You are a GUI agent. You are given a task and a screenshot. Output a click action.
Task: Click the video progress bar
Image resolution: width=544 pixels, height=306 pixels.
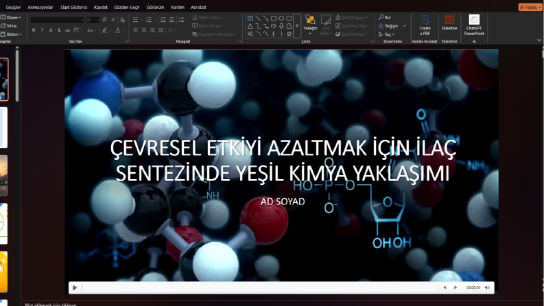click(x=260, y=287)
